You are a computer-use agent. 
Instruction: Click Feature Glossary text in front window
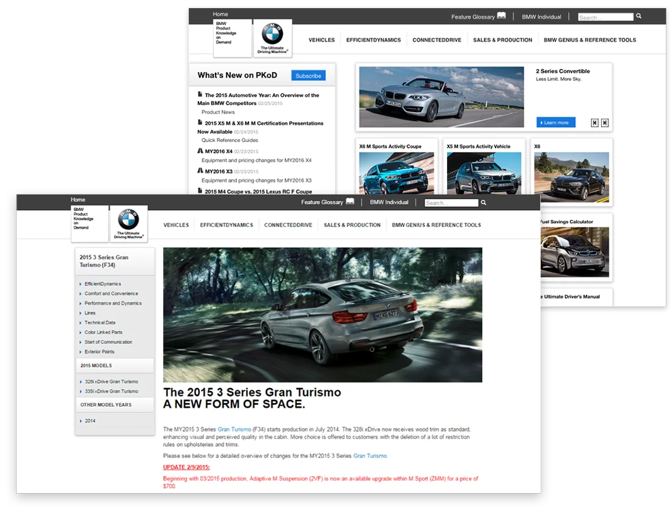323,202
